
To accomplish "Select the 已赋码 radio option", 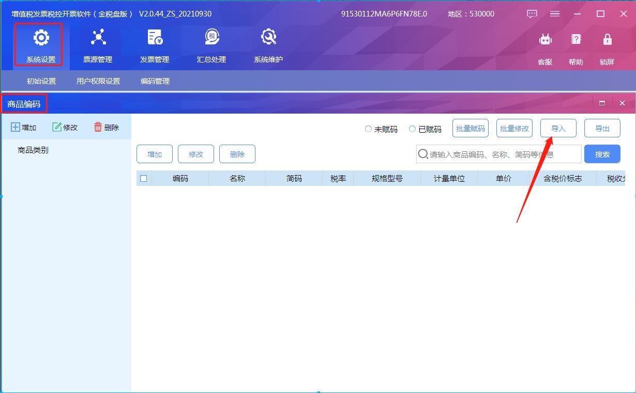I will 412,129.
